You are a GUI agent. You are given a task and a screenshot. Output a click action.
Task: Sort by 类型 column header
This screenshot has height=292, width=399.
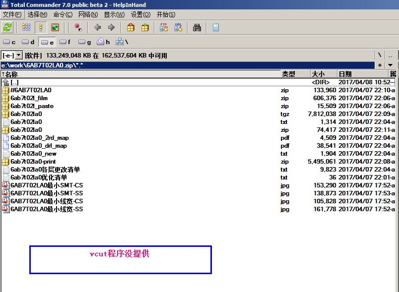tap(295, 74)
